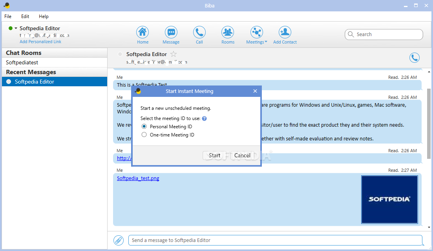Image resolution: width=433 pixels, height=251 pixels.
Task: Click the Recent Messages section header
Action: pos(55,72)
